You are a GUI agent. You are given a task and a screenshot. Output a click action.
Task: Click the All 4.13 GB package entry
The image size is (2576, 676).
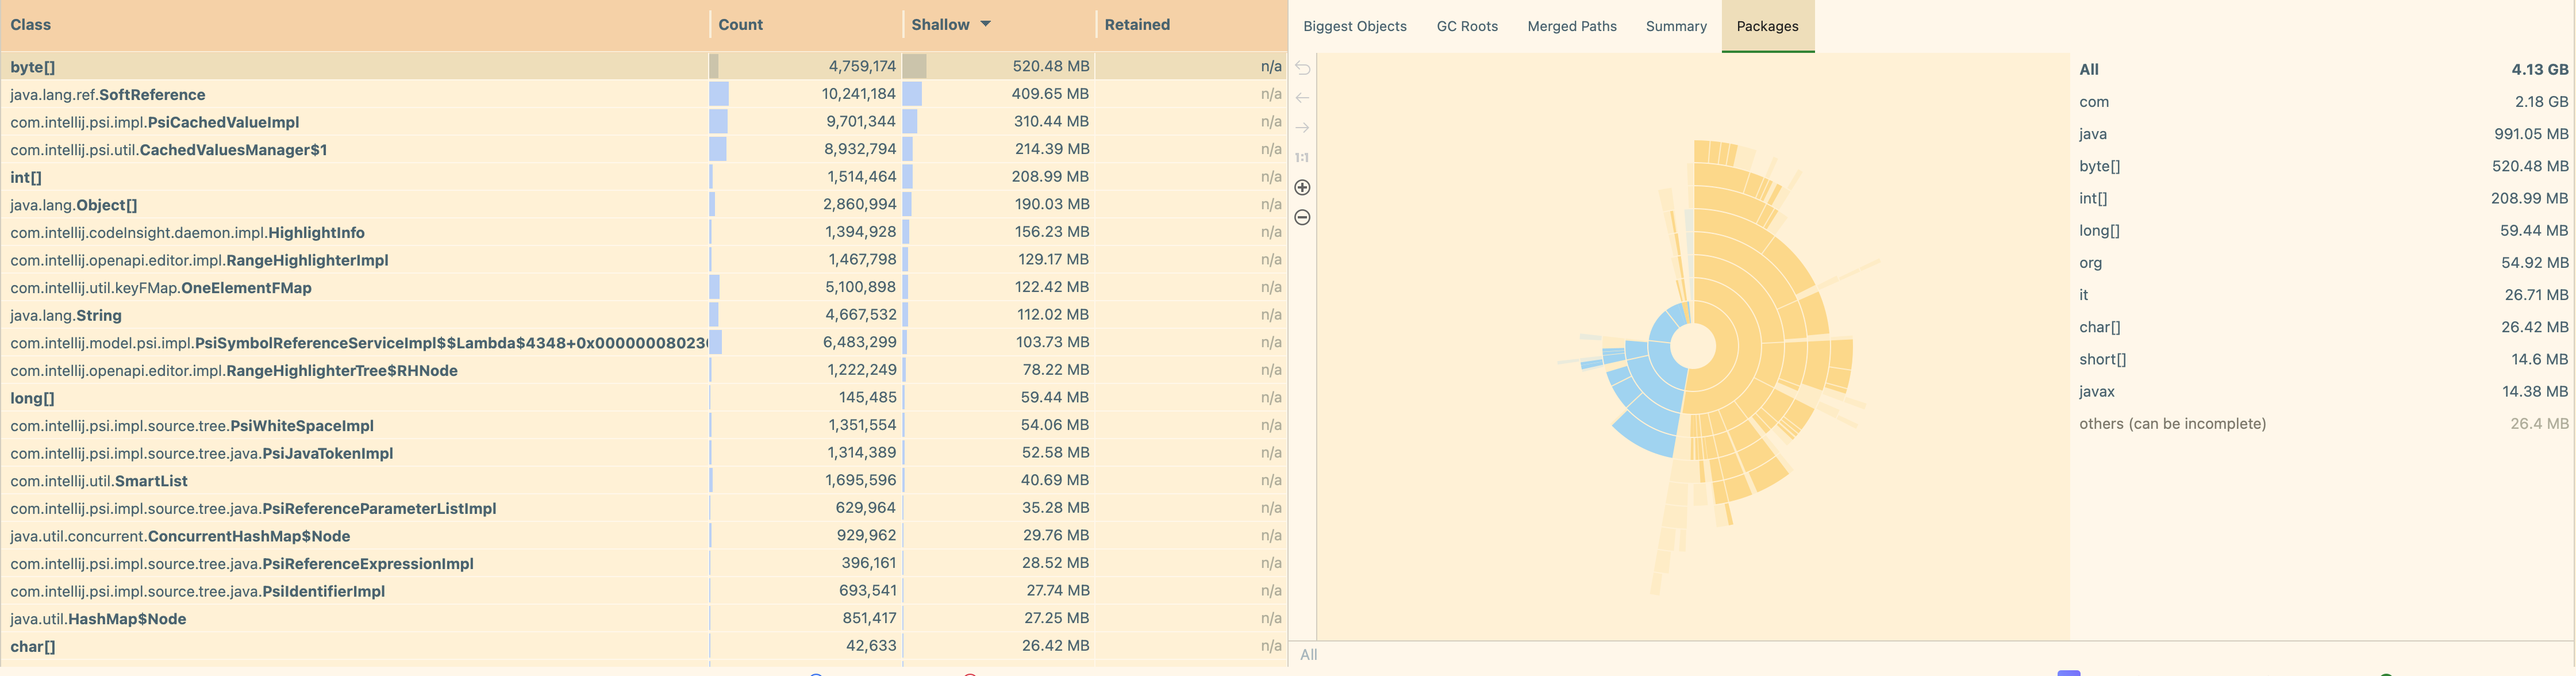click(x=2323, y=70)
